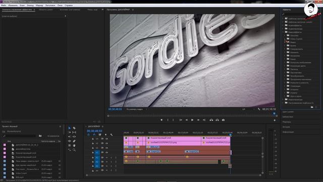Expand the Аудиоэффекты folder
Viewport: 323px width, 182px height.
point(283,25)
